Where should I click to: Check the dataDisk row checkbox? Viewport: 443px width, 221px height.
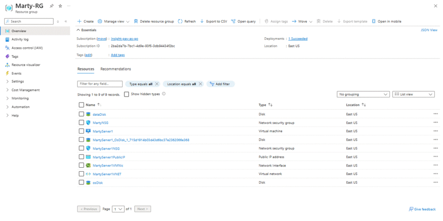point(81,114)
